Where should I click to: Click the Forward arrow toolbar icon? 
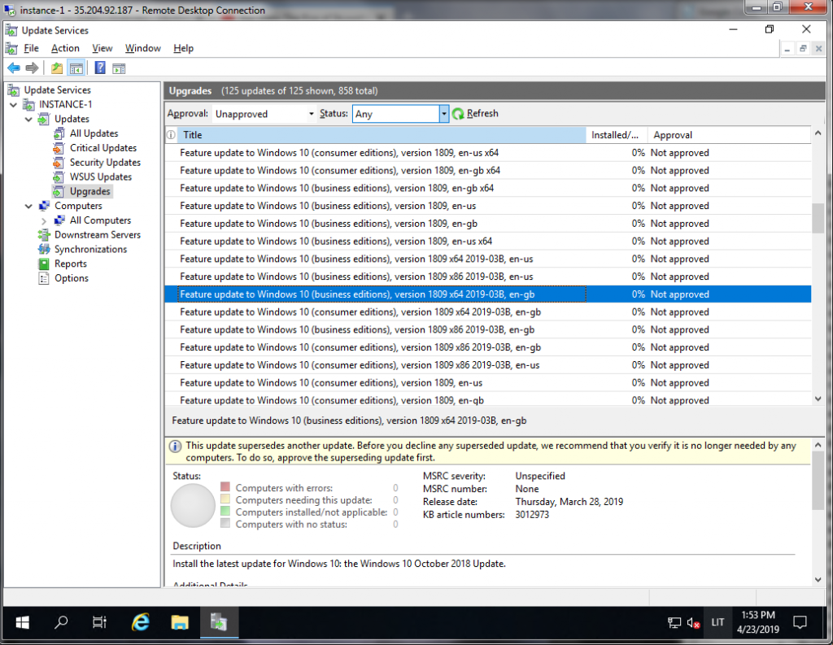[32, 68]
